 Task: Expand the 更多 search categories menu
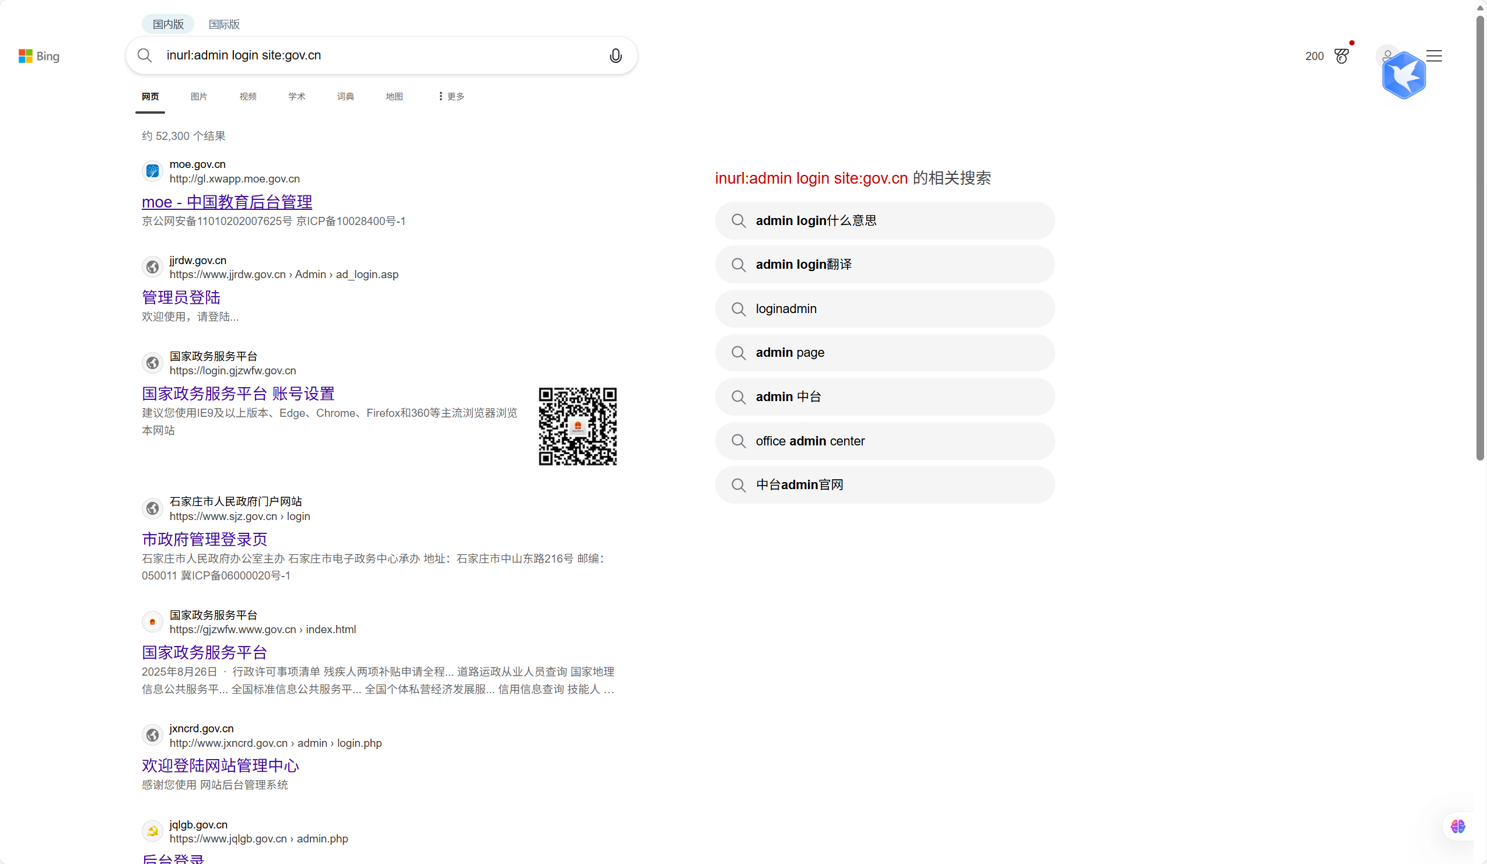coord(452,96)
